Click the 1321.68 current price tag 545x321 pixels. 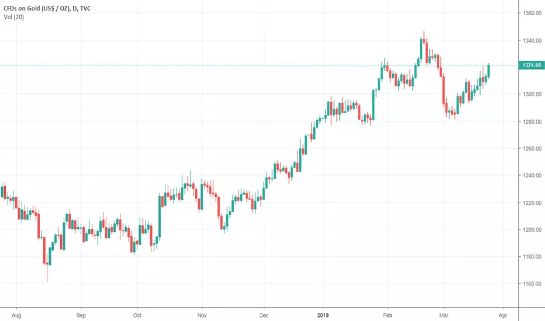tap(532, 65)
